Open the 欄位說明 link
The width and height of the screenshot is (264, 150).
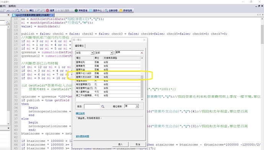(80, 114)
